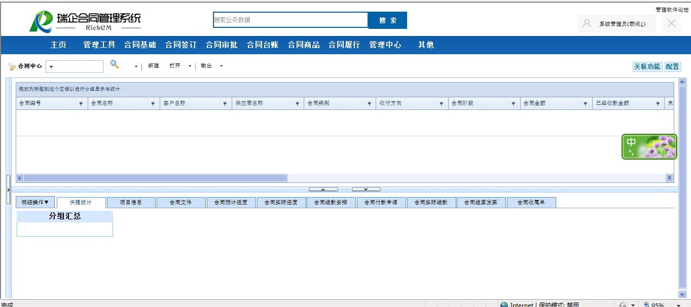Open the 合同履行 menu
This screenshot has height=307, width=691.
pos(344,45)
